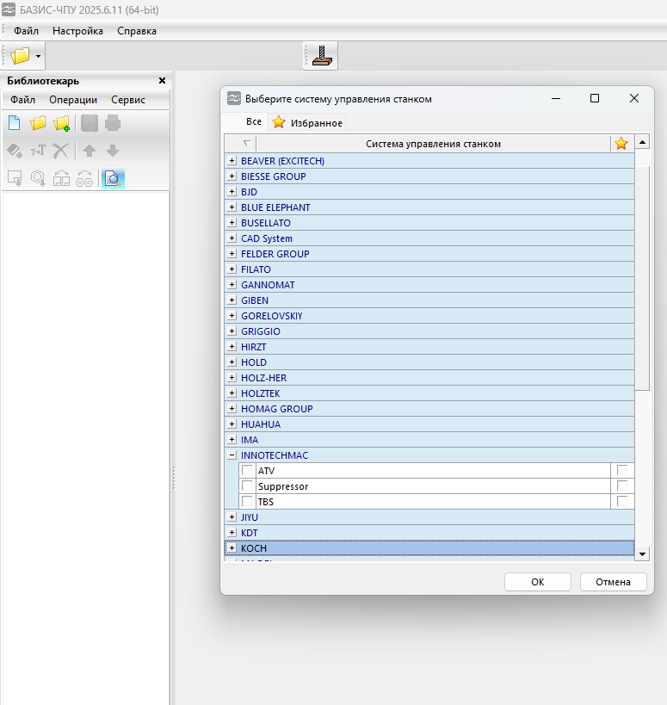The width and height of the screenshot is (667, 705).
Task: Expand the FELDER GROUP node
Action: click(232, 254)
